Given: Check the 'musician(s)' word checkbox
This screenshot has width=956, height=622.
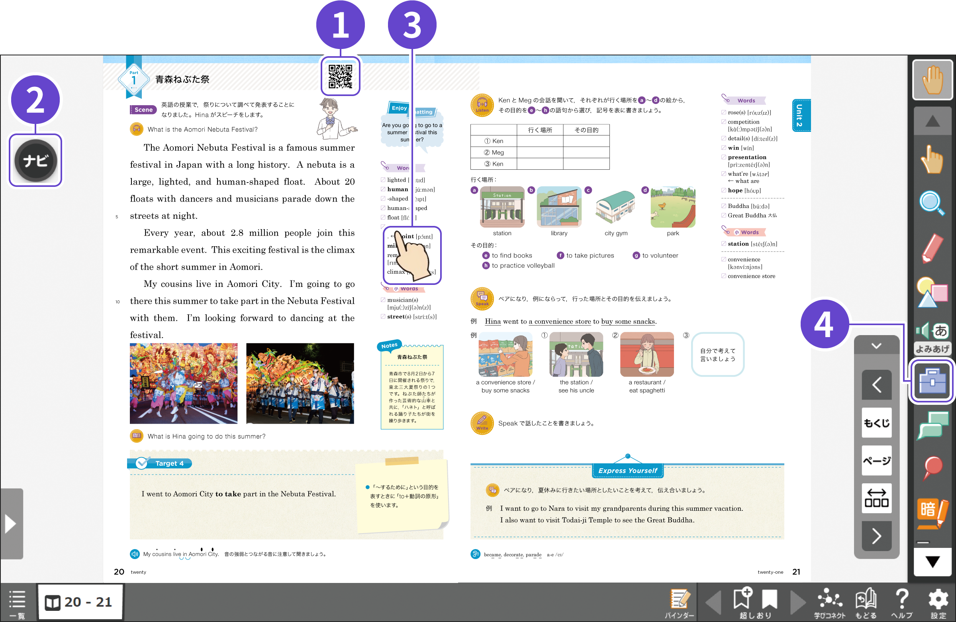Looking at the screenshot, I should pos(383,300).
